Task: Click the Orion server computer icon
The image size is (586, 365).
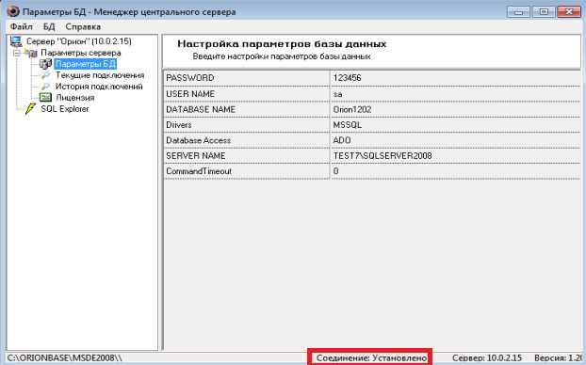Action: 16,41
